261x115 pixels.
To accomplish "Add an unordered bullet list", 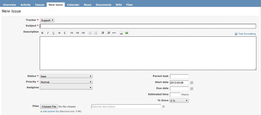I will tap(90, 33).
